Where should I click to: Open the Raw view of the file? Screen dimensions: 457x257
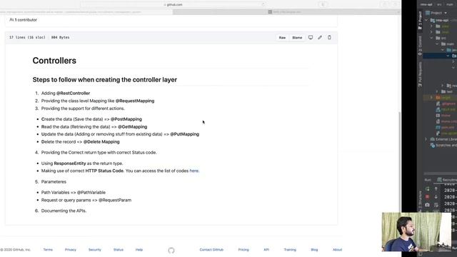[x=282, y=38]
